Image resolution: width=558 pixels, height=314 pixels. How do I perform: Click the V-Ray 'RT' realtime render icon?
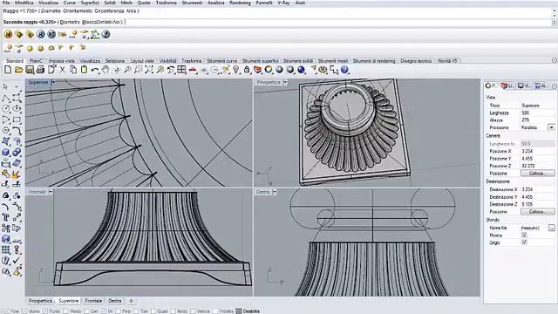(x=51, y=35)
